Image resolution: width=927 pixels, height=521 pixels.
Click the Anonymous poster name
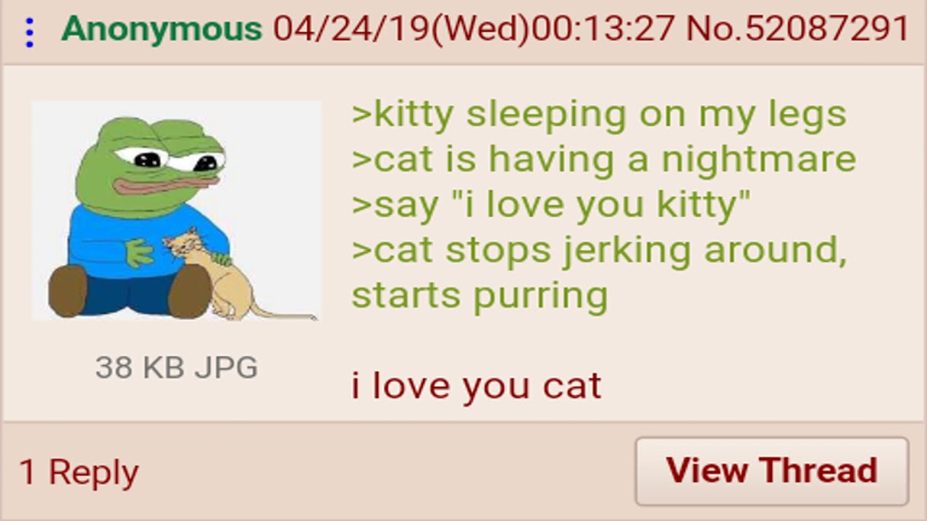[x=162, y=29]
